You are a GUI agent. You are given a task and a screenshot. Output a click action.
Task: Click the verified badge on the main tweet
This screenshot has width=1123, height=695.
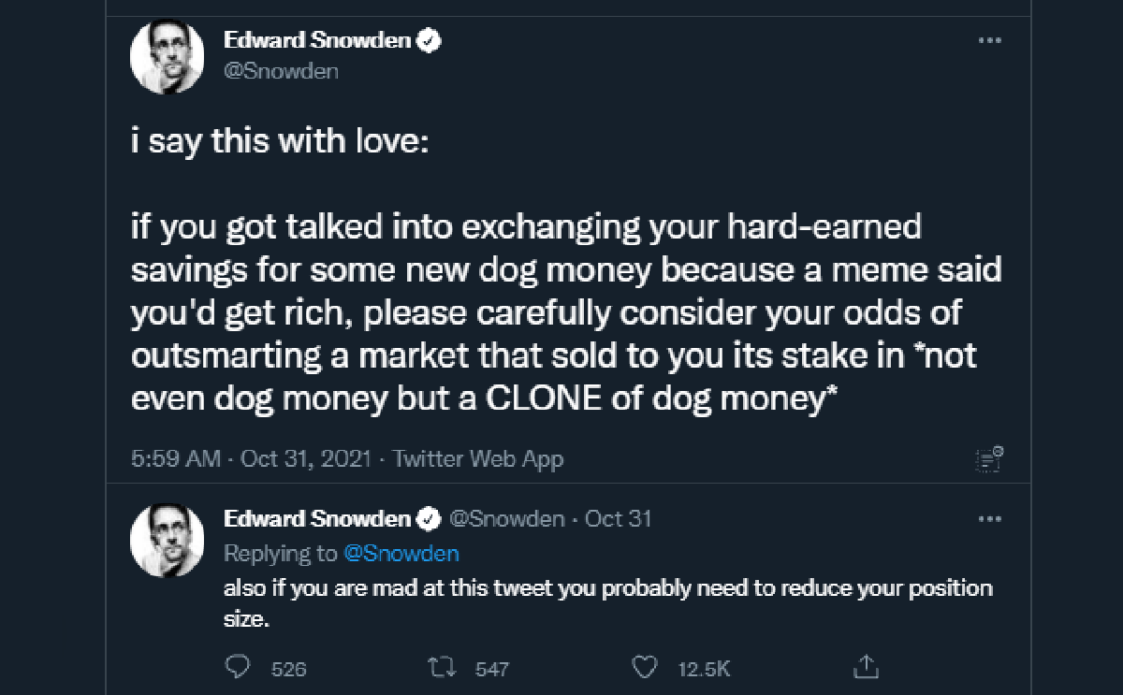pyautogui.click(x=430, y=41)
